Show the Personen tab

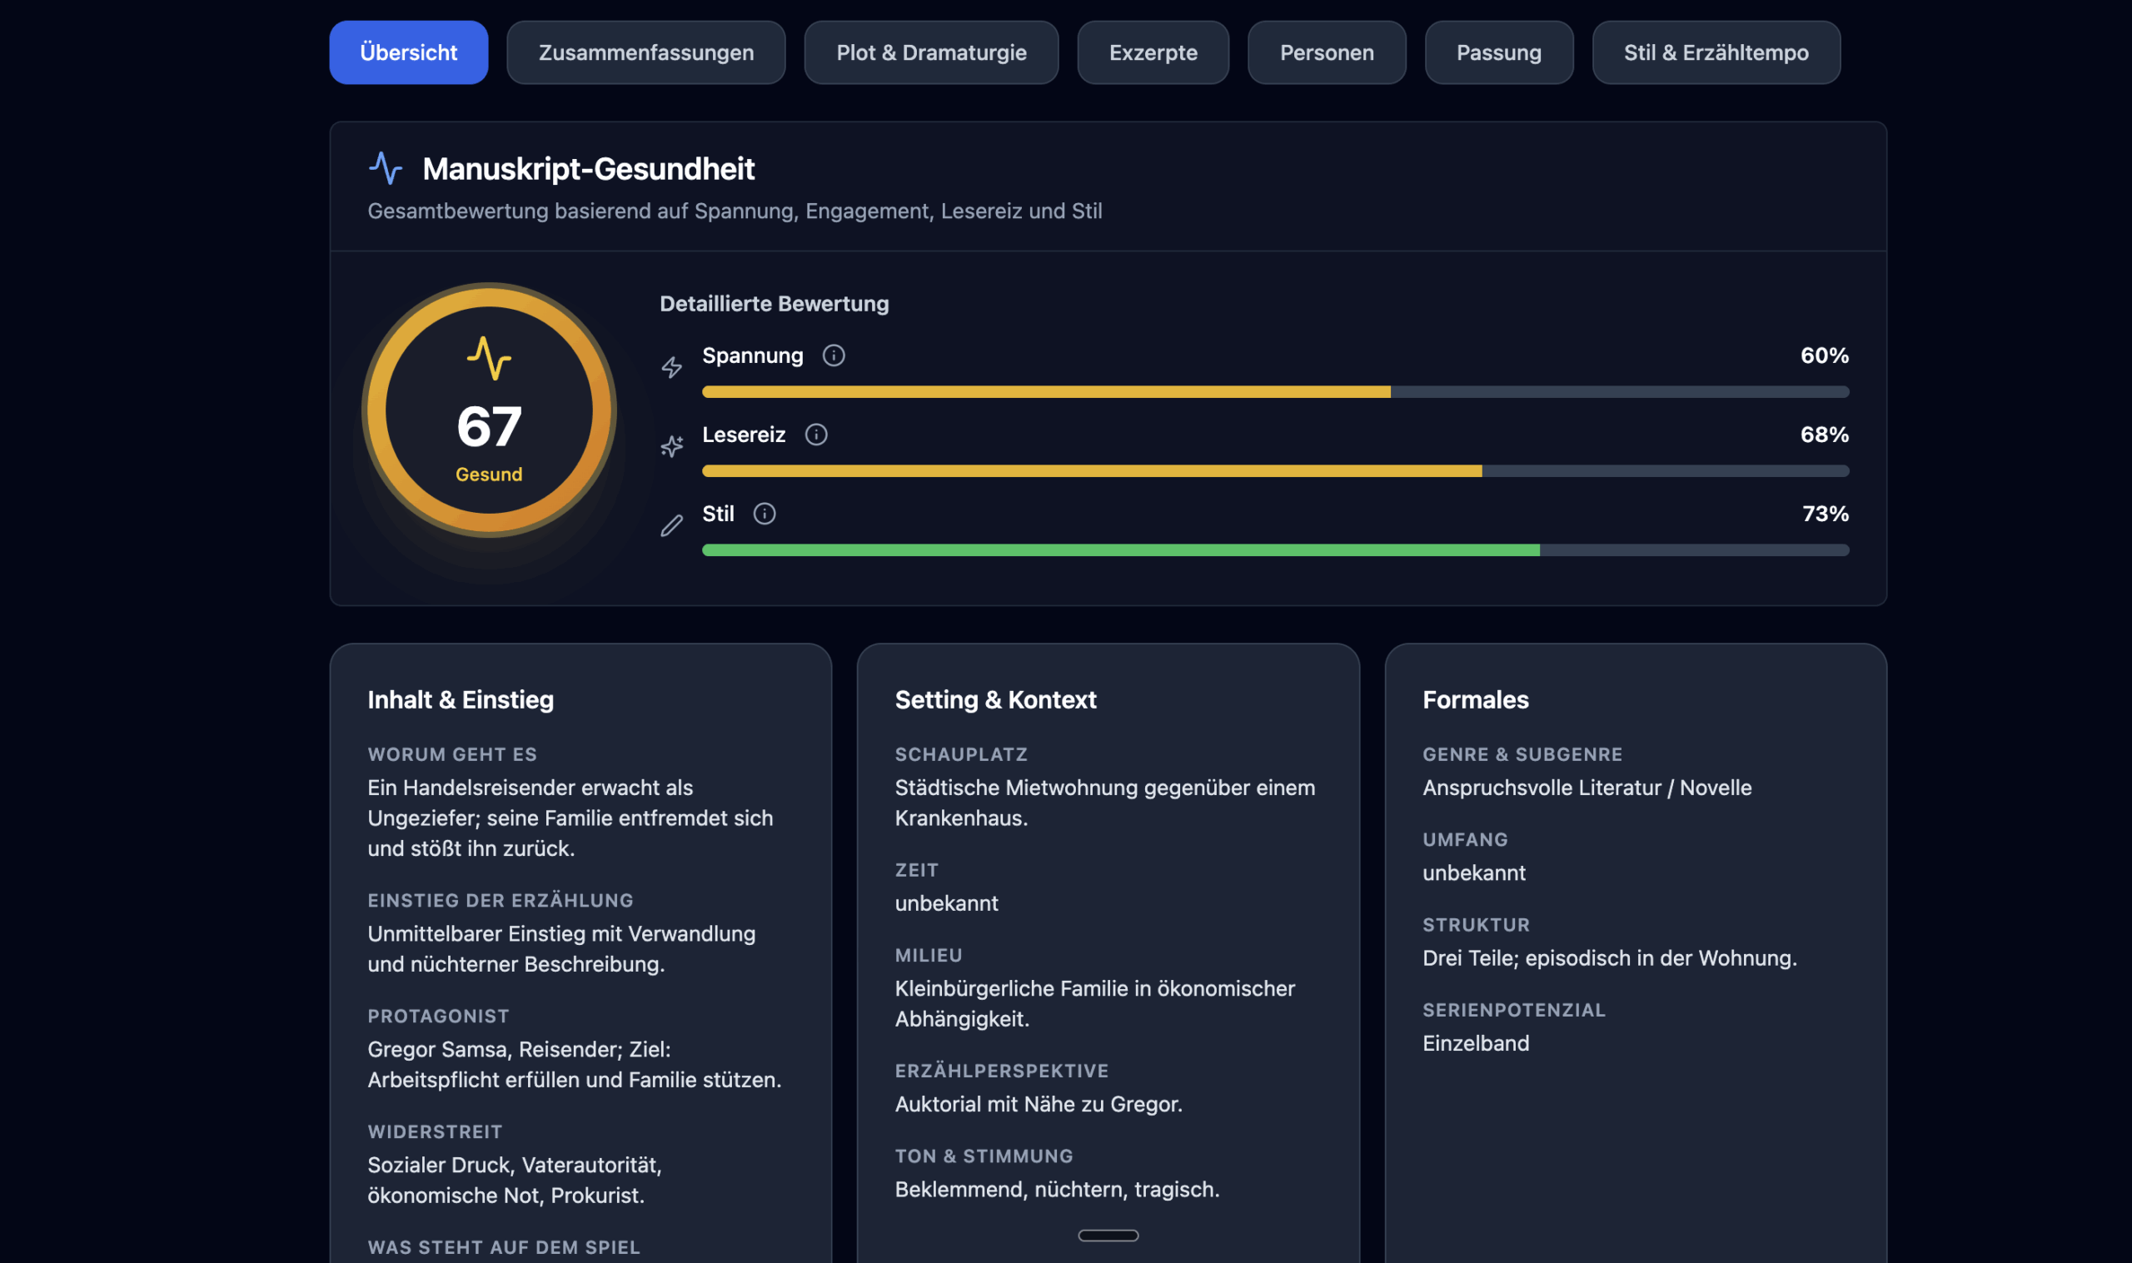1326,52
